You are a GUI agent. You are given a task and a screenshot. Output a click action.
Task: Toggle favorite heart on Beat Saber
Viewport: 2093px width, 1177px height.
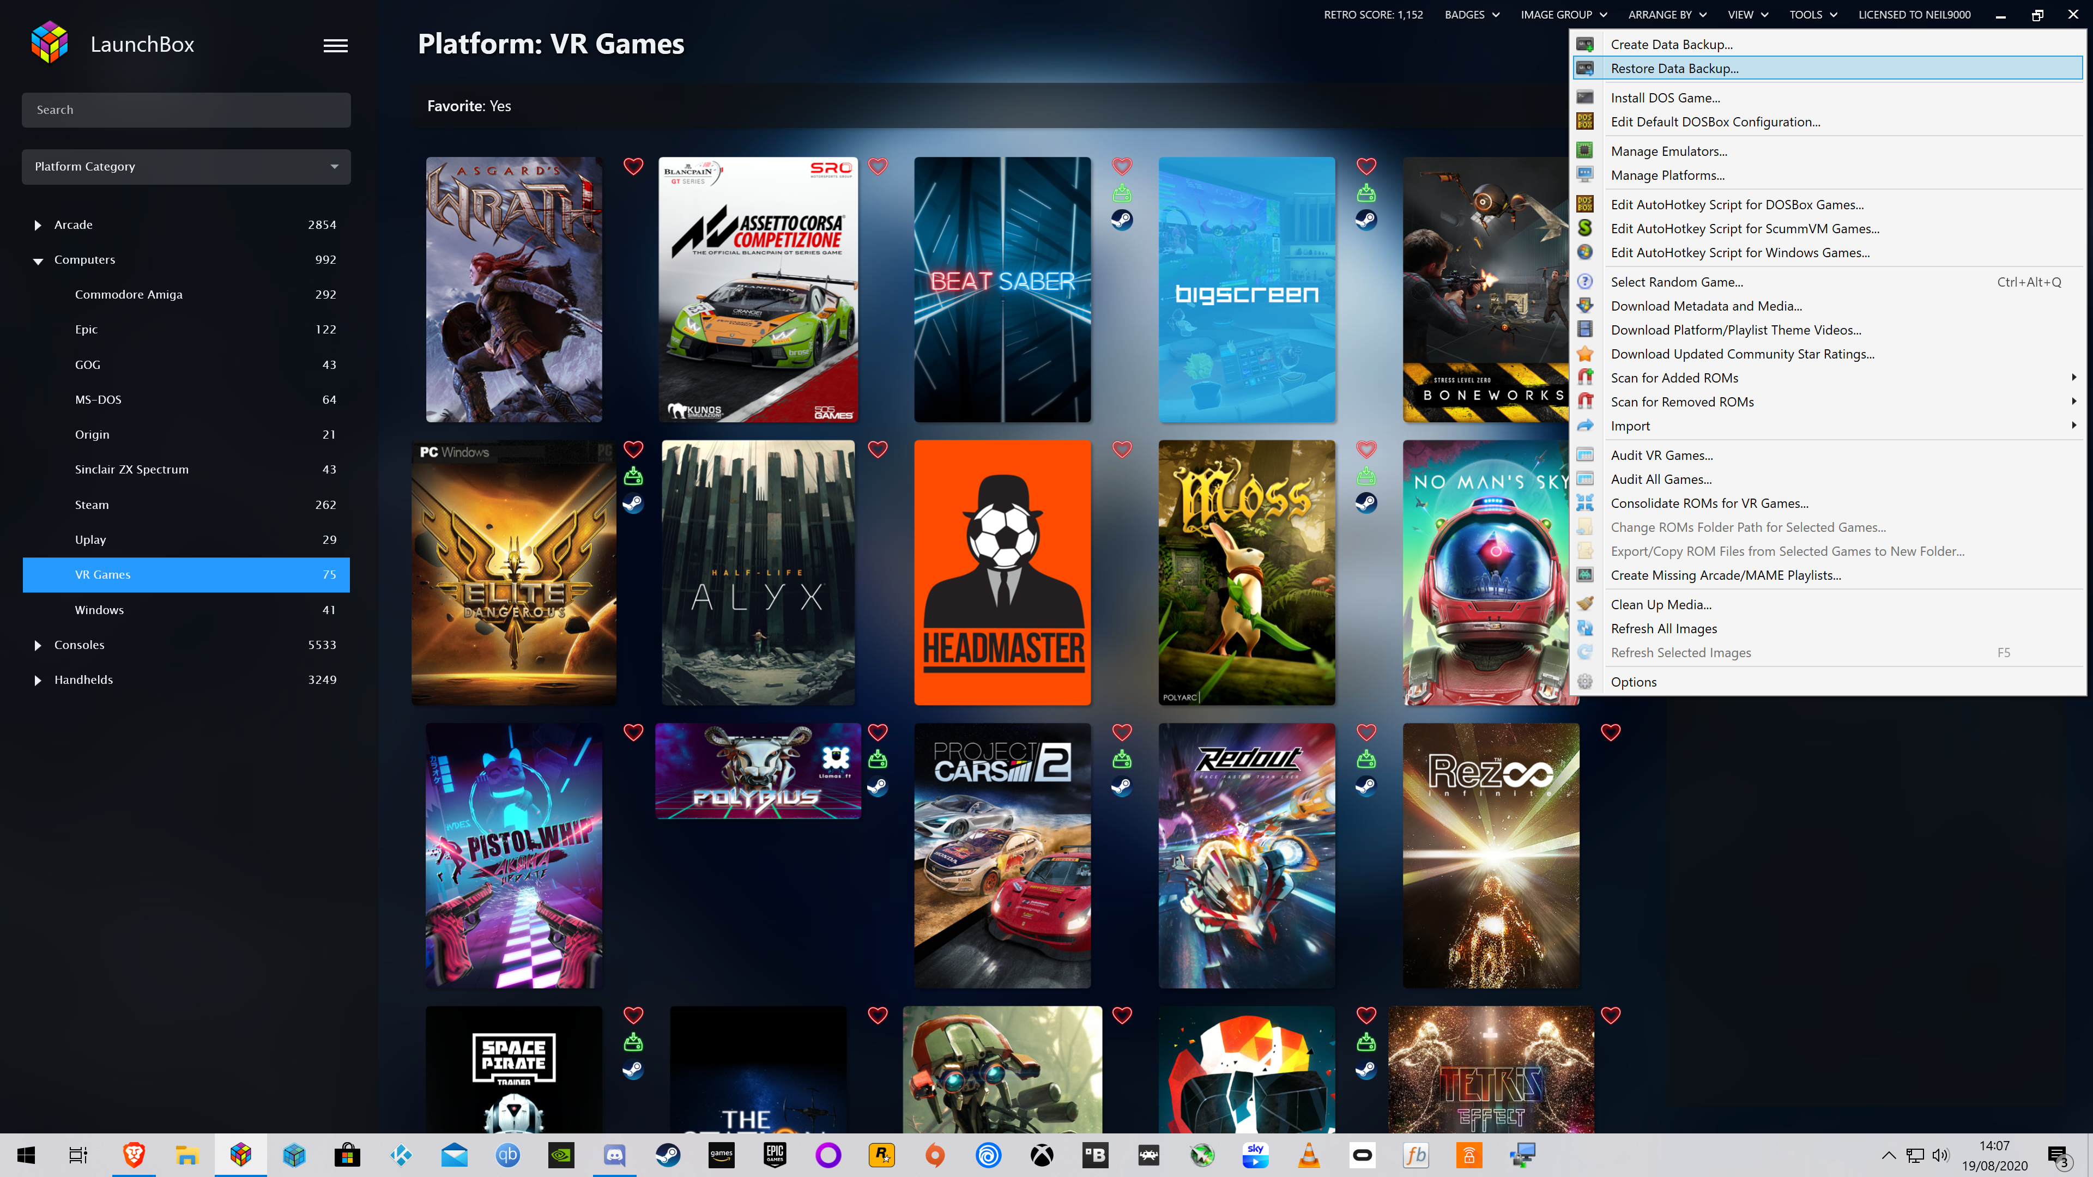(1122, 167)
